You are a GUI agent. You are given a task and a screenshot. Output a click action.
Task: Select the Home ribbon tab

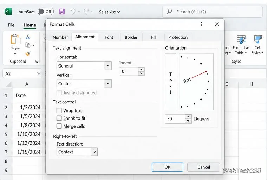[x=30, y=25]
